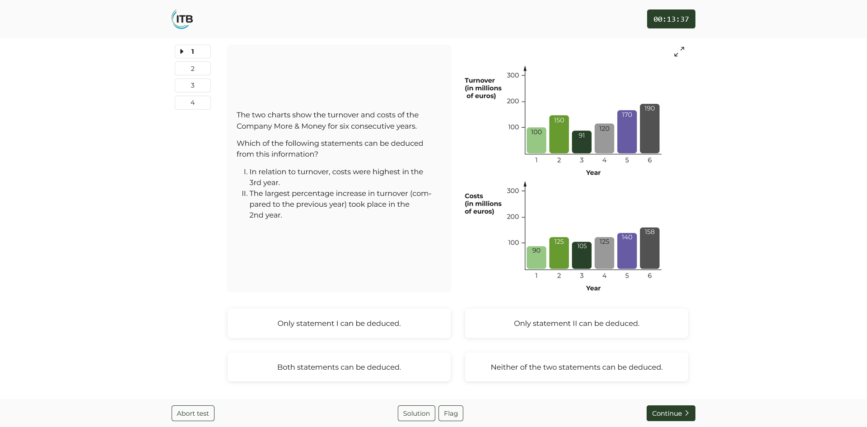Image resolution: width=867 pixels, height=427 pixels.
Task: Abort the test
Action: 193,413
